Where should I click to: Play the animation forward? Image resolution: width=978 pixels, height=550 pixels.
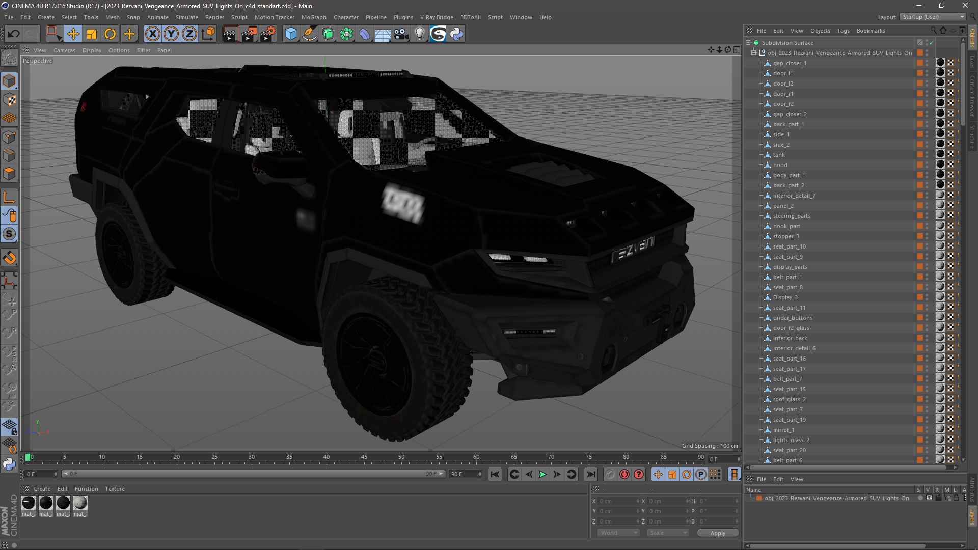coord(543,475)
